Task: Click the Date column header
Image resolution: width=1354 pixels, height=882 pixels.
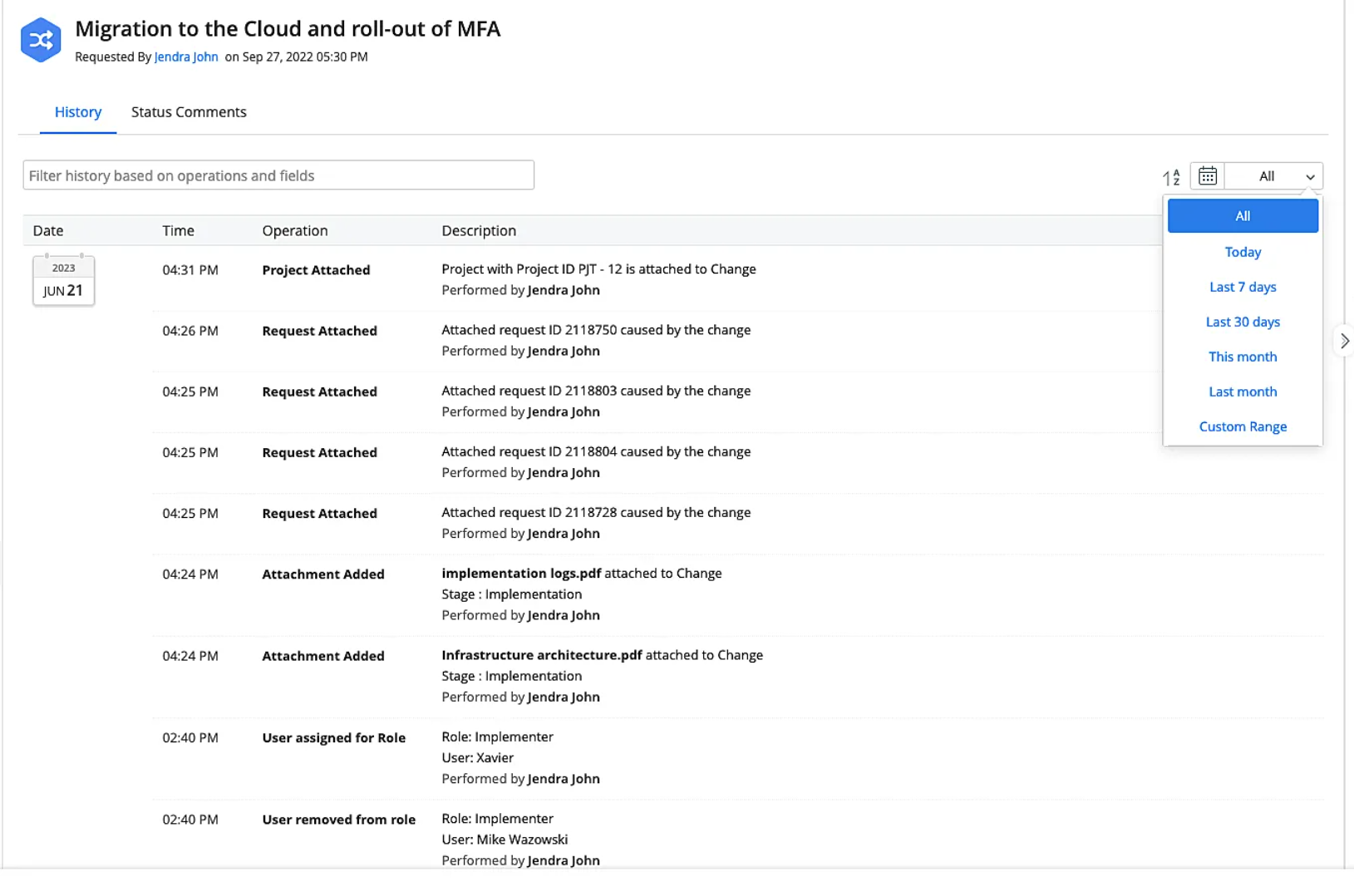Action: tap(48, 231)
